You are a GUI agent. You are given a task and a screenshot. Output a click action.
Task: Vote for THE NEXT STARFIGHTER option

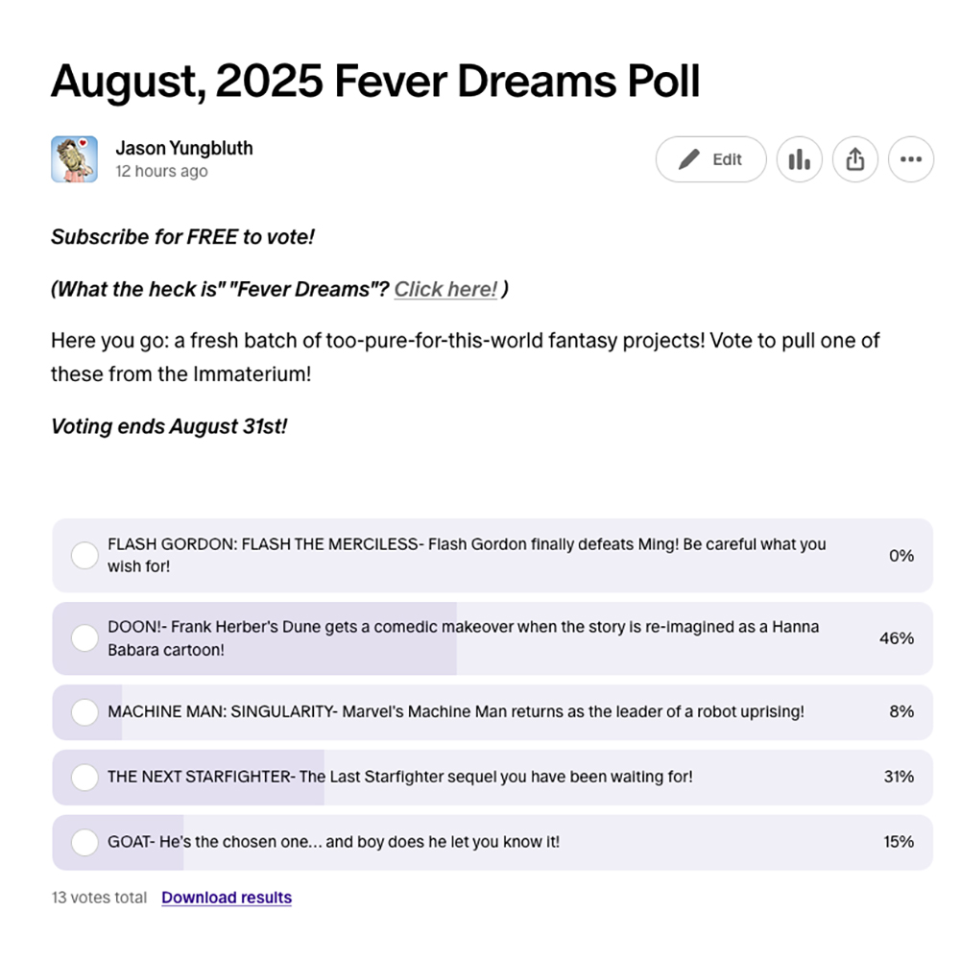pos(84,777)
